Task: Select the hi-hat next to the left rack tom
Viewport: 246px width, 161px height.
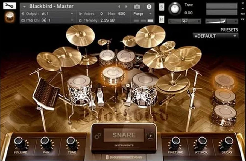Action: (88, 60)
